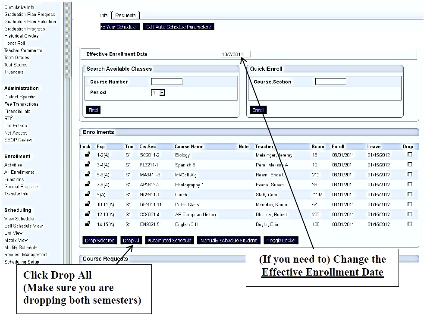This screenshot has width=427, height=320.
Task: Toggle lock icon for Dr Ed Class
Action: click(88, 204)
